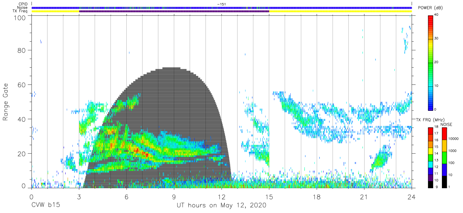
Task: Click the "Range Gate" axis label
Action: (x=6, y=102)
